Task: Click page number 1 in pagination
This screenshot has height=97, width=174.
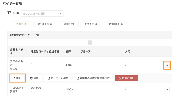Action: (x=90, y=43)
